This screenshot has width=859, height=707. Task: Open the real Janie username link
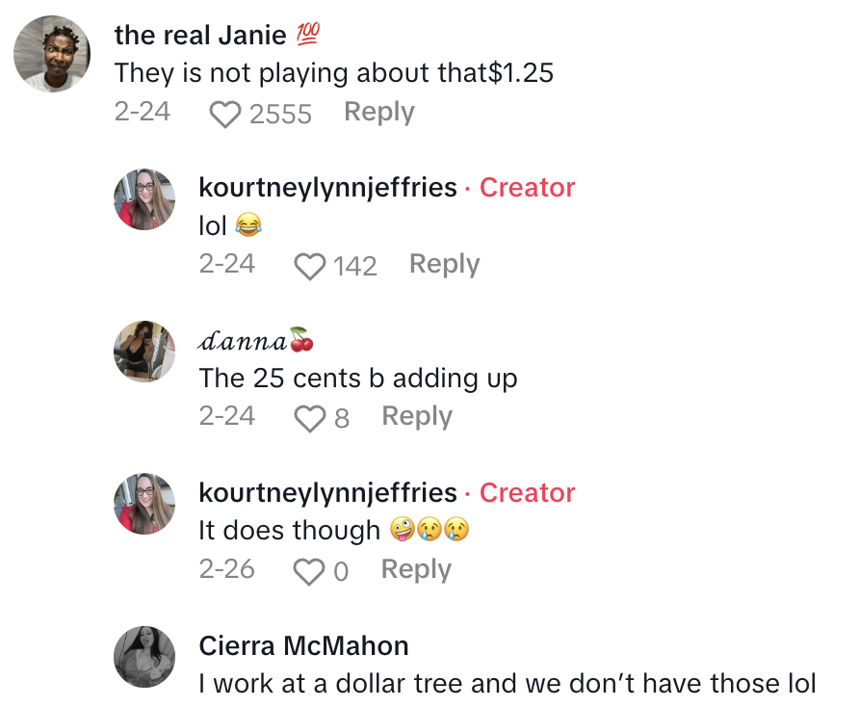200,35
